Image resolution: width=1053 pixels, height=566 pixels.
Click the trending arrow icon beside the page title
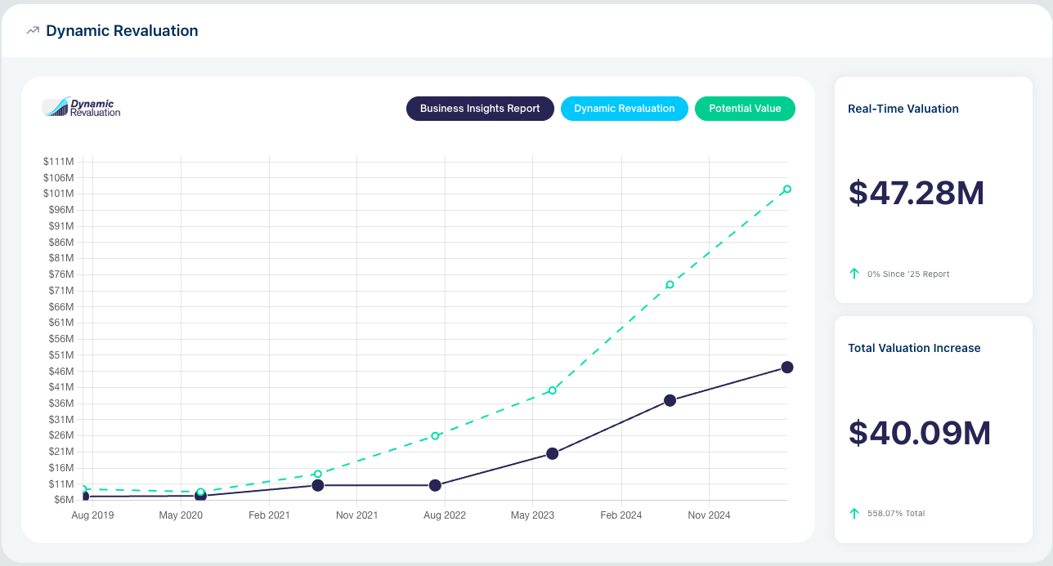click(x=33, y=31)
